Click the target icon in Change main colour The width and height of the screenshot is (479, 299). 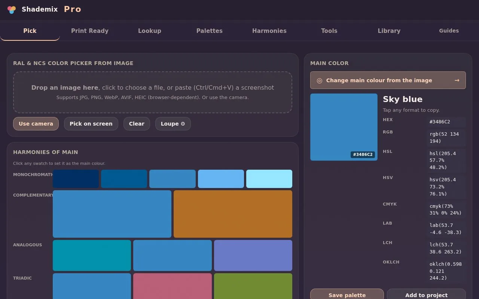tap(319, 80)
